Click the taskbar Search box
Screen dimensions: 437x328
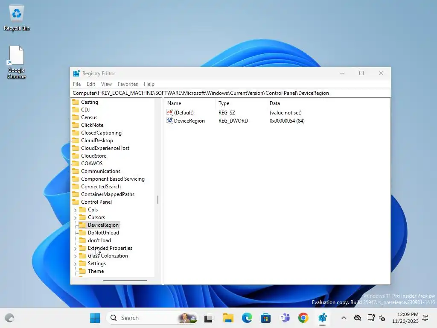pyautogui.click(x=152, y=318)
